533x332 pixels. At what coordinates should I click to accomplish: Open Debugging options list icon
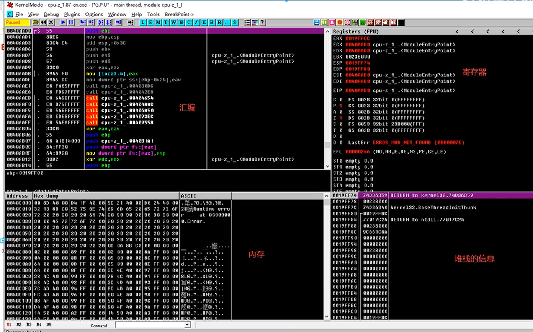click(247, 23)
